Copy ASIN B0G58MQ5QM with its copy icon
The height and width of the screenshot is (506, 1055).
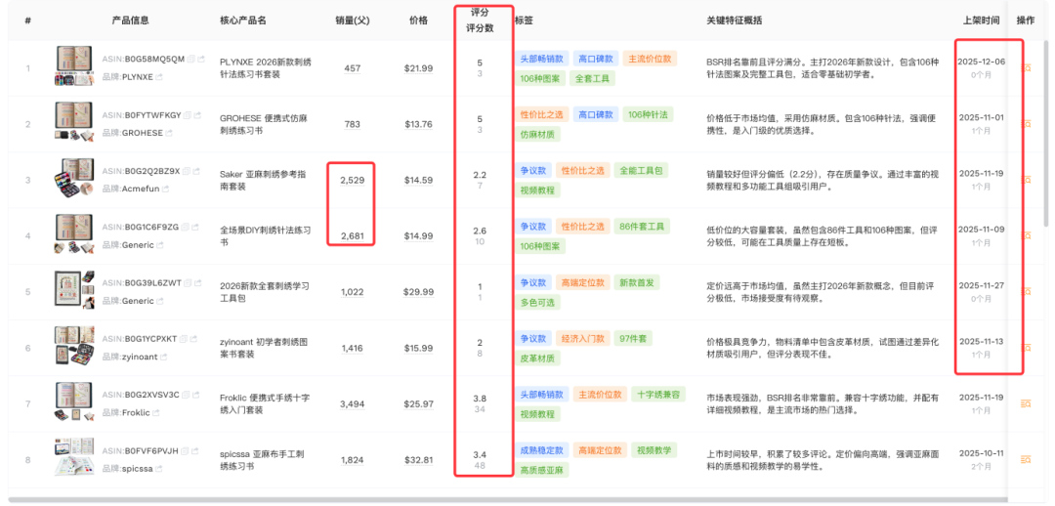coord(191,60)
